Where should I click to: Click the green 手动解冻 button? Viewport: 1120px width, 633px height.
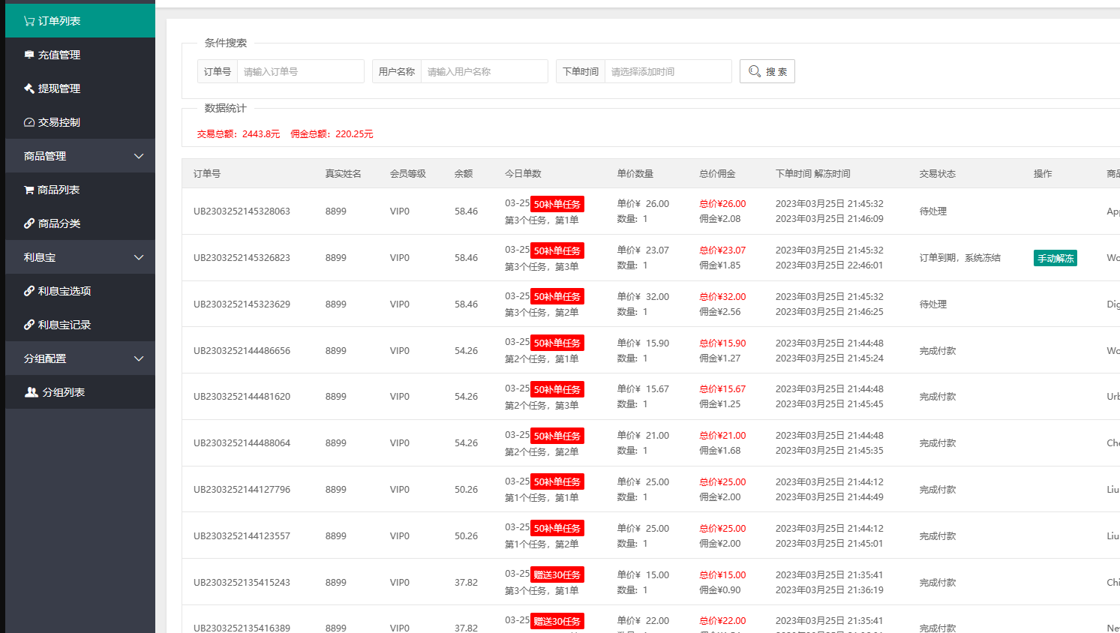point(1055,258)
